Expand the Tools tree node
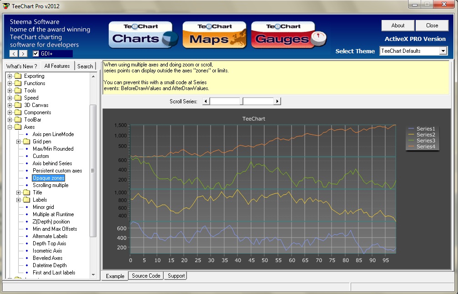 pos(10,91)
